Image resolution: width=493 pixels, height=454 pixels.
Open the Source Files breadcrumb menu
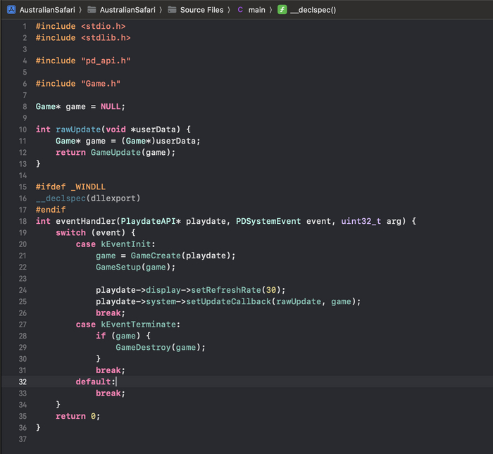(x=201, y=10)
